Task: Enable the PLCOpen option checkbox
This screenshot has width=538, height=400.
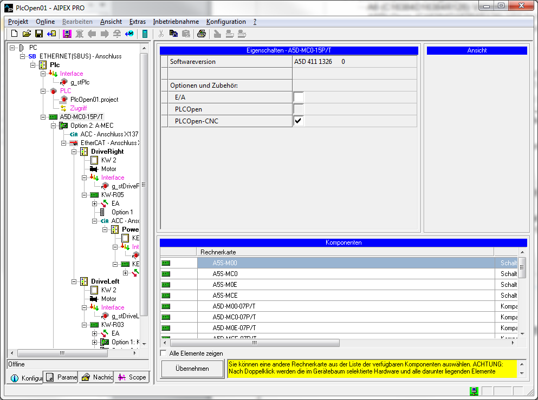Action: [299, 109]
